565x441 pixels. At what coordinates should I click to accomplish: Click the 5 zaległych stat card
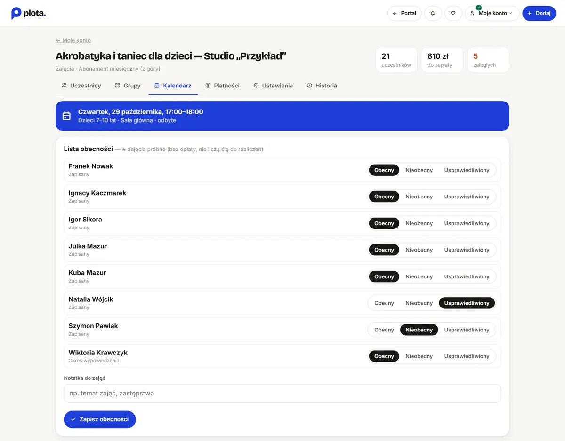(x=488, y=60)
